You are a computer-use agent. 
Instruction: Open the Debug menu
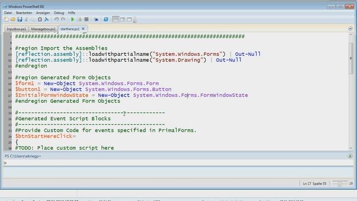tap(59, 13)
